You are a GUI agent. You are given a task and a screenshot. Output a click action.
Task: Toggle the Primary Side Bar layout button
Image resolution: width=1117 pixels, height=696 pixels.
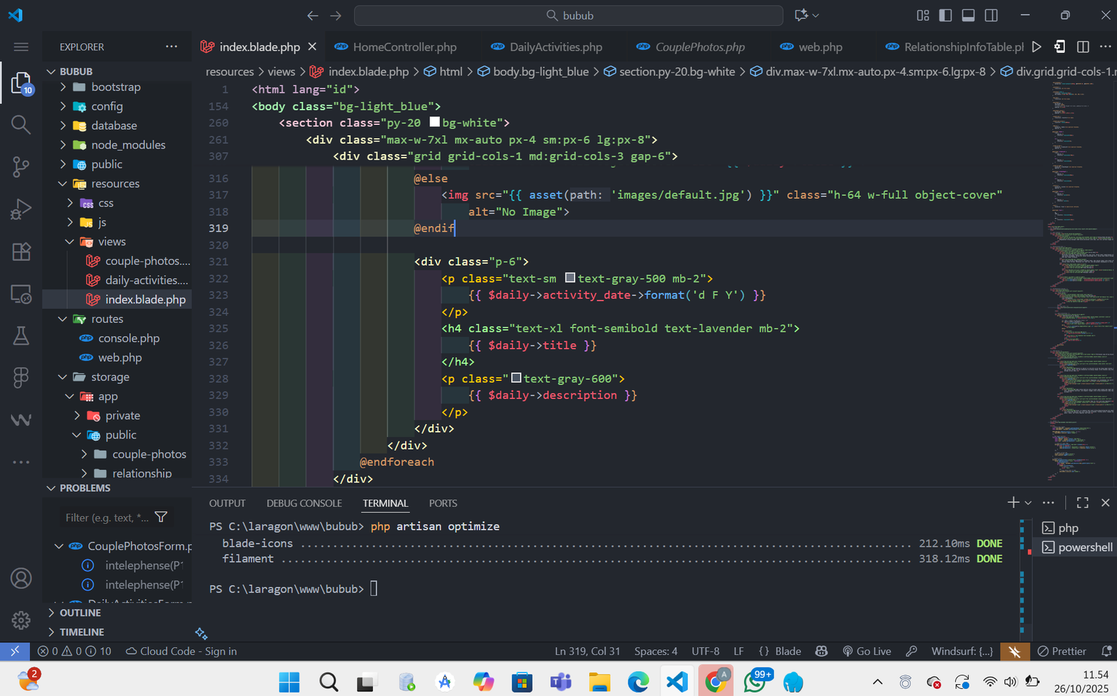coord(945,15)
